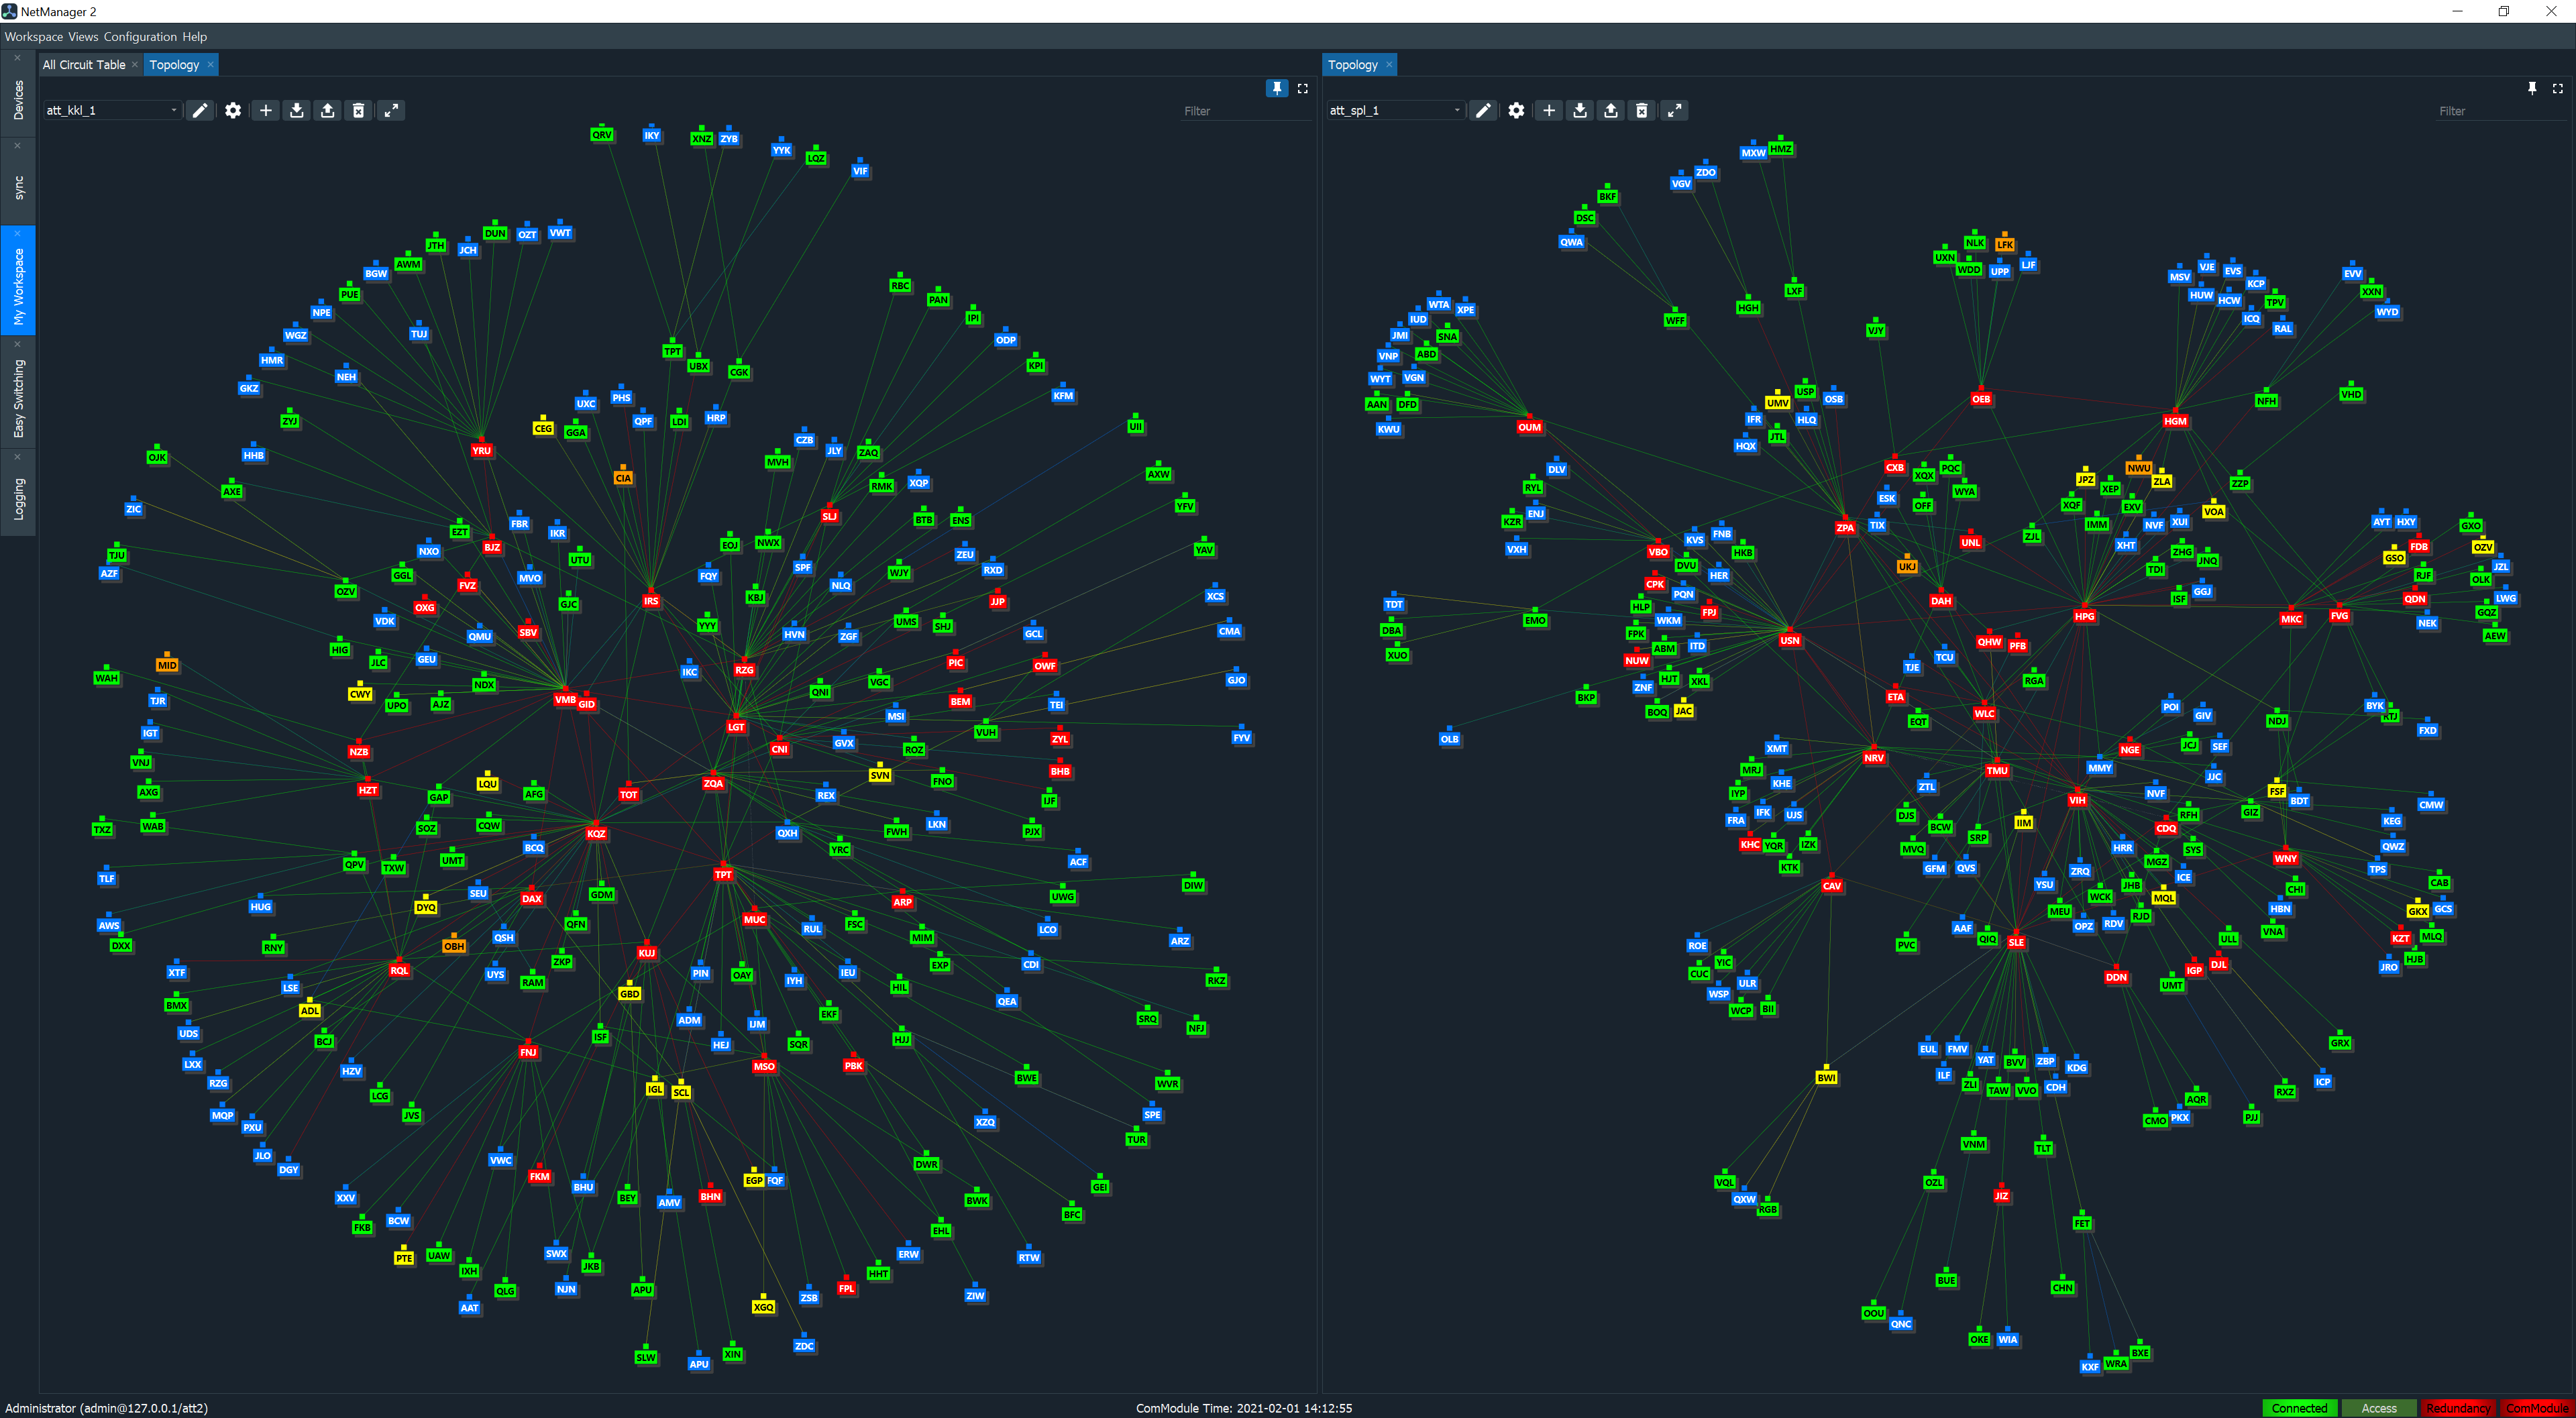Viewport: 2576px width, 1418px height.
Task: Click the download icon in left topology toolbar
Action: [297, 111]
